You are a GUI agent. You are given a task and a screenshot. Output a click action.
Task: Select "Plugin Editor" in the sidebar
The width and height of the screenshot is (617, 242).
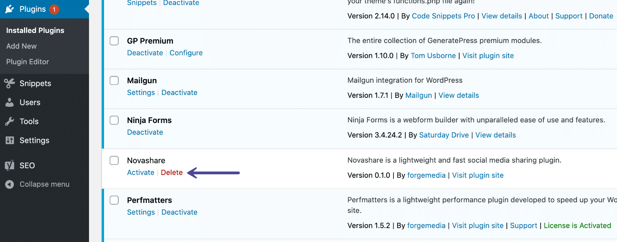(x=27, y=62)
